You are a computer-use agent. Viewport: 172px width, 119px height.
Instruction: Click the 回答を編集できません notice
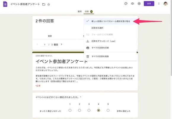tap(44, 56)
